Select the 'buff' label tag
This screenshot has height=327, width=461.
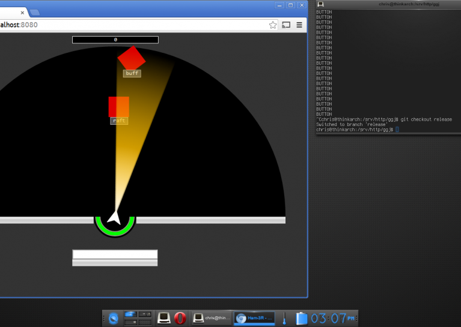pos(132,73)
